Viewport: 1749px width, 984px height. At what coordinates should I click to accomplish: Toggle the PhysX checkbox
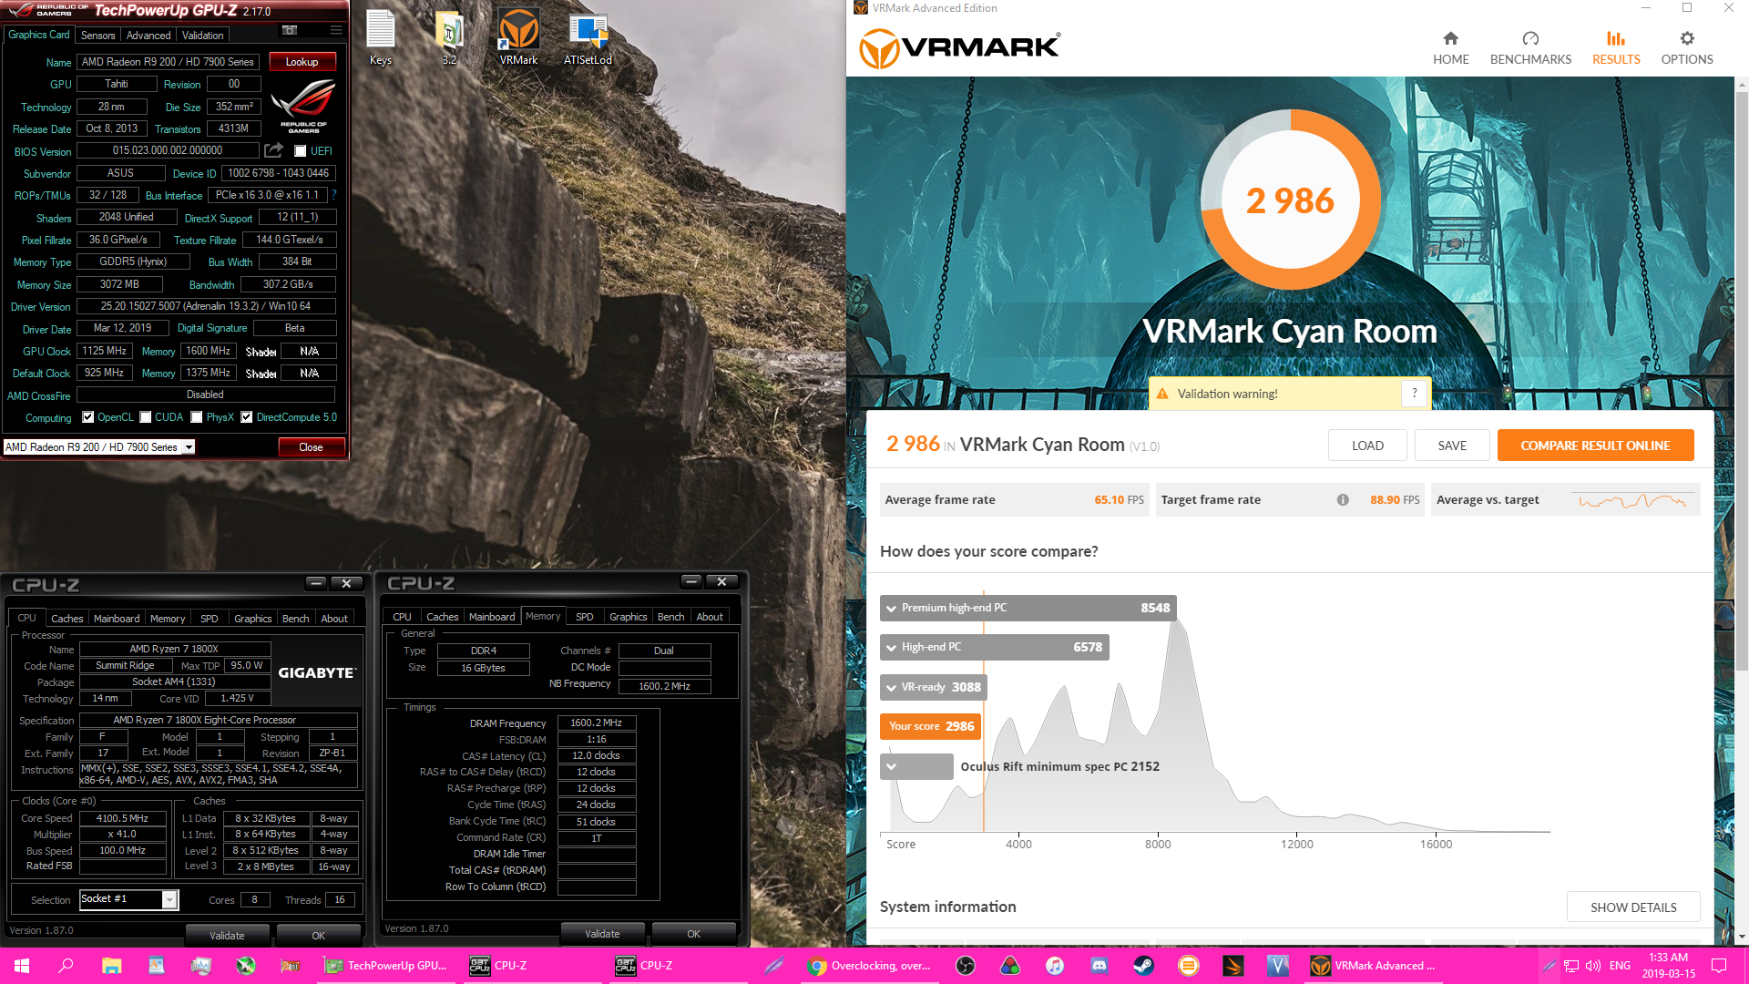pyautogui.click(x=197, y=417)
